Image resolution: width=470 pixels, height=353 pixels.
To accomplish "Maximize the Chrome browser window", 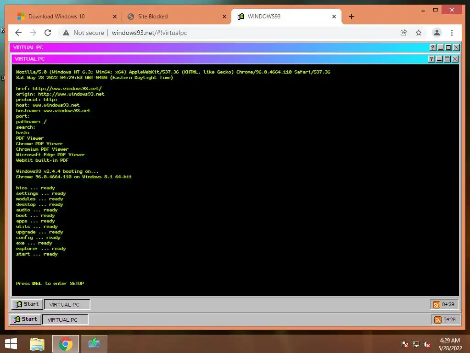I will pyautogui.click(x=436, y=10).
